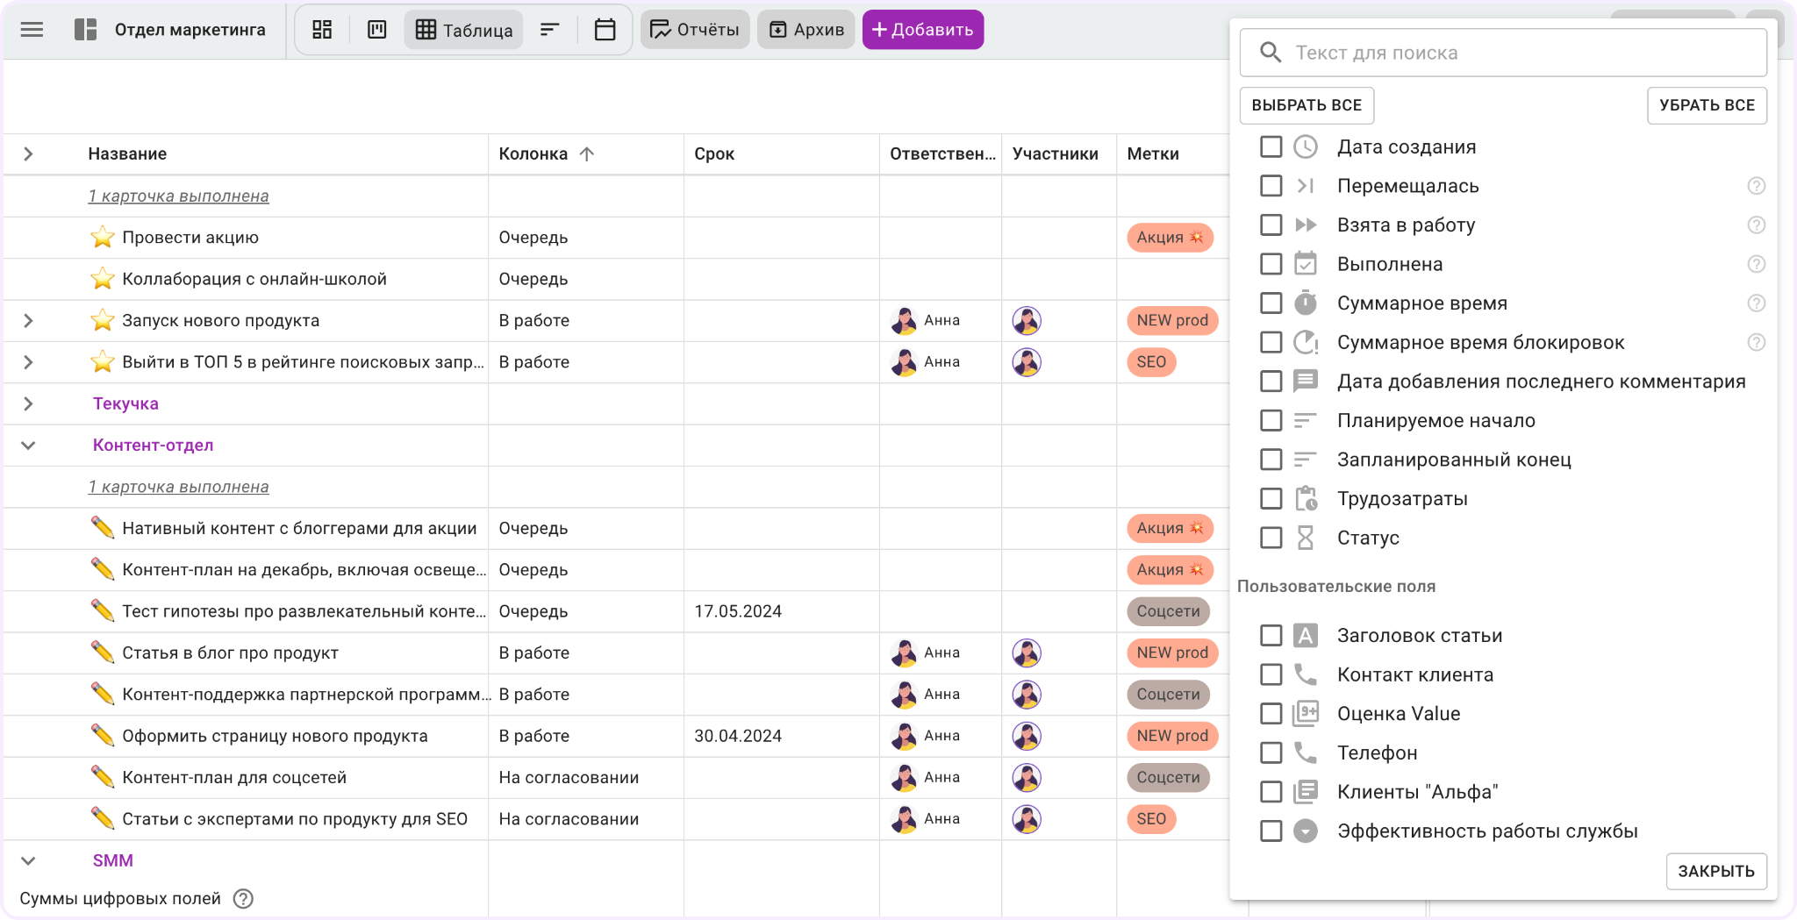Click help icon next to Перемещалась
This screenshot has height=920, width=1797.
1756,186
